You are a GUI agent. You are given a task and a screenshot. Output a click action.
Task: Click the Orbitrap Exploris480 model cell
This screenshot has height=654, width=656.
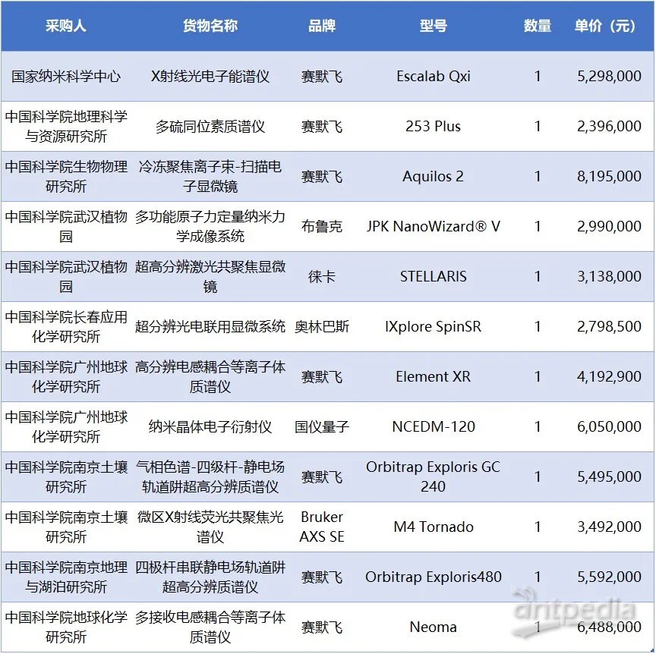point(433,577)
